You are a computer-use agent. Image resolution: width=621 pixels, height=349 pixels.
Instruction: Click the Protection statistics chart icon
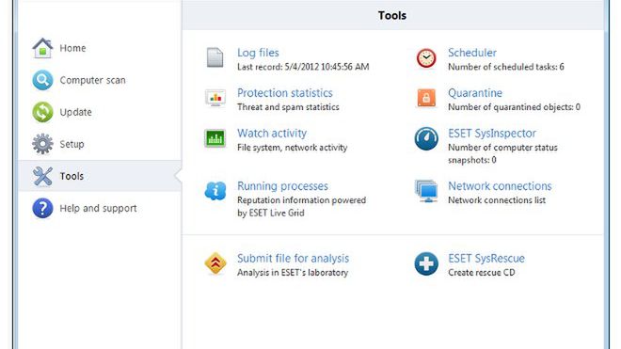tap(215, 98)
